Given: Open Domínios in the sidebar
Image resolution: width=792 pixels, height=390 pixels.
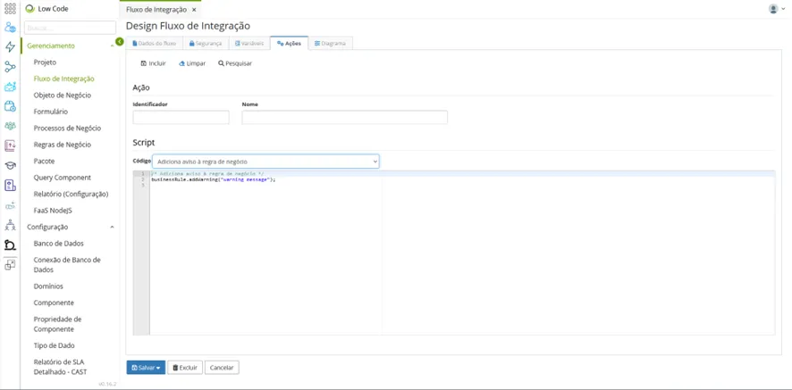Looking at the screenshot, I should point(48,286).
